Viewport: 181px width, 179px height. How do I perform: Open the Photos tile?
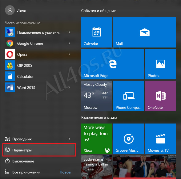click(161, 64)
